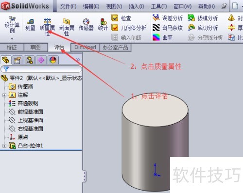The height and width of the screenshot is (193, 243).
Task: Click the cylinder top face
Action: (155, 110)
